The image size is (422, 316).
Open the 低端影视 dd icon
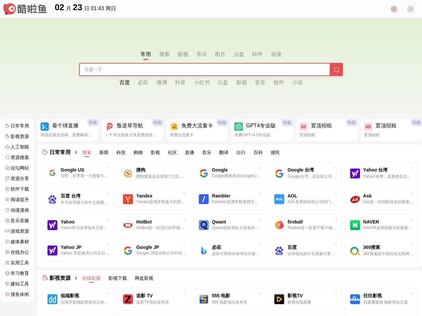[x=52, y=299]
